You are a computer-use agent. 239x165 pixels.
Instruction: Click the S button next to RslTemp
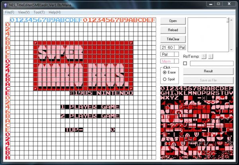point(204,56)
